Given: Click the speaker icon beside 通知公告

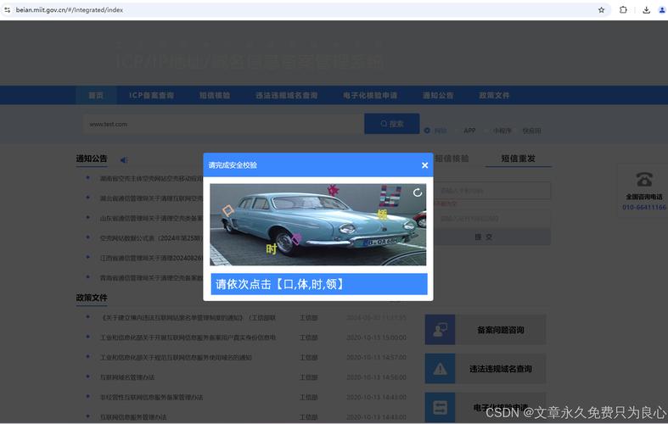Looking at the screenshot, I should (x=124, y=160).
